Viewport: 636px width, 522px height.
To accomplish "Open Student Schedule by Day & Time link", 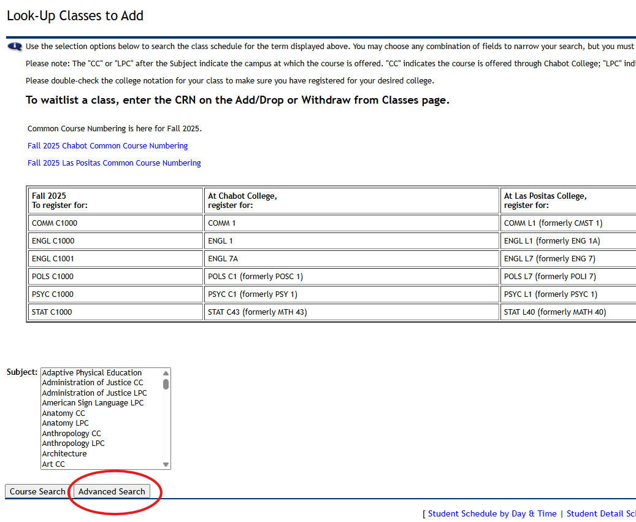I will 492,514.
